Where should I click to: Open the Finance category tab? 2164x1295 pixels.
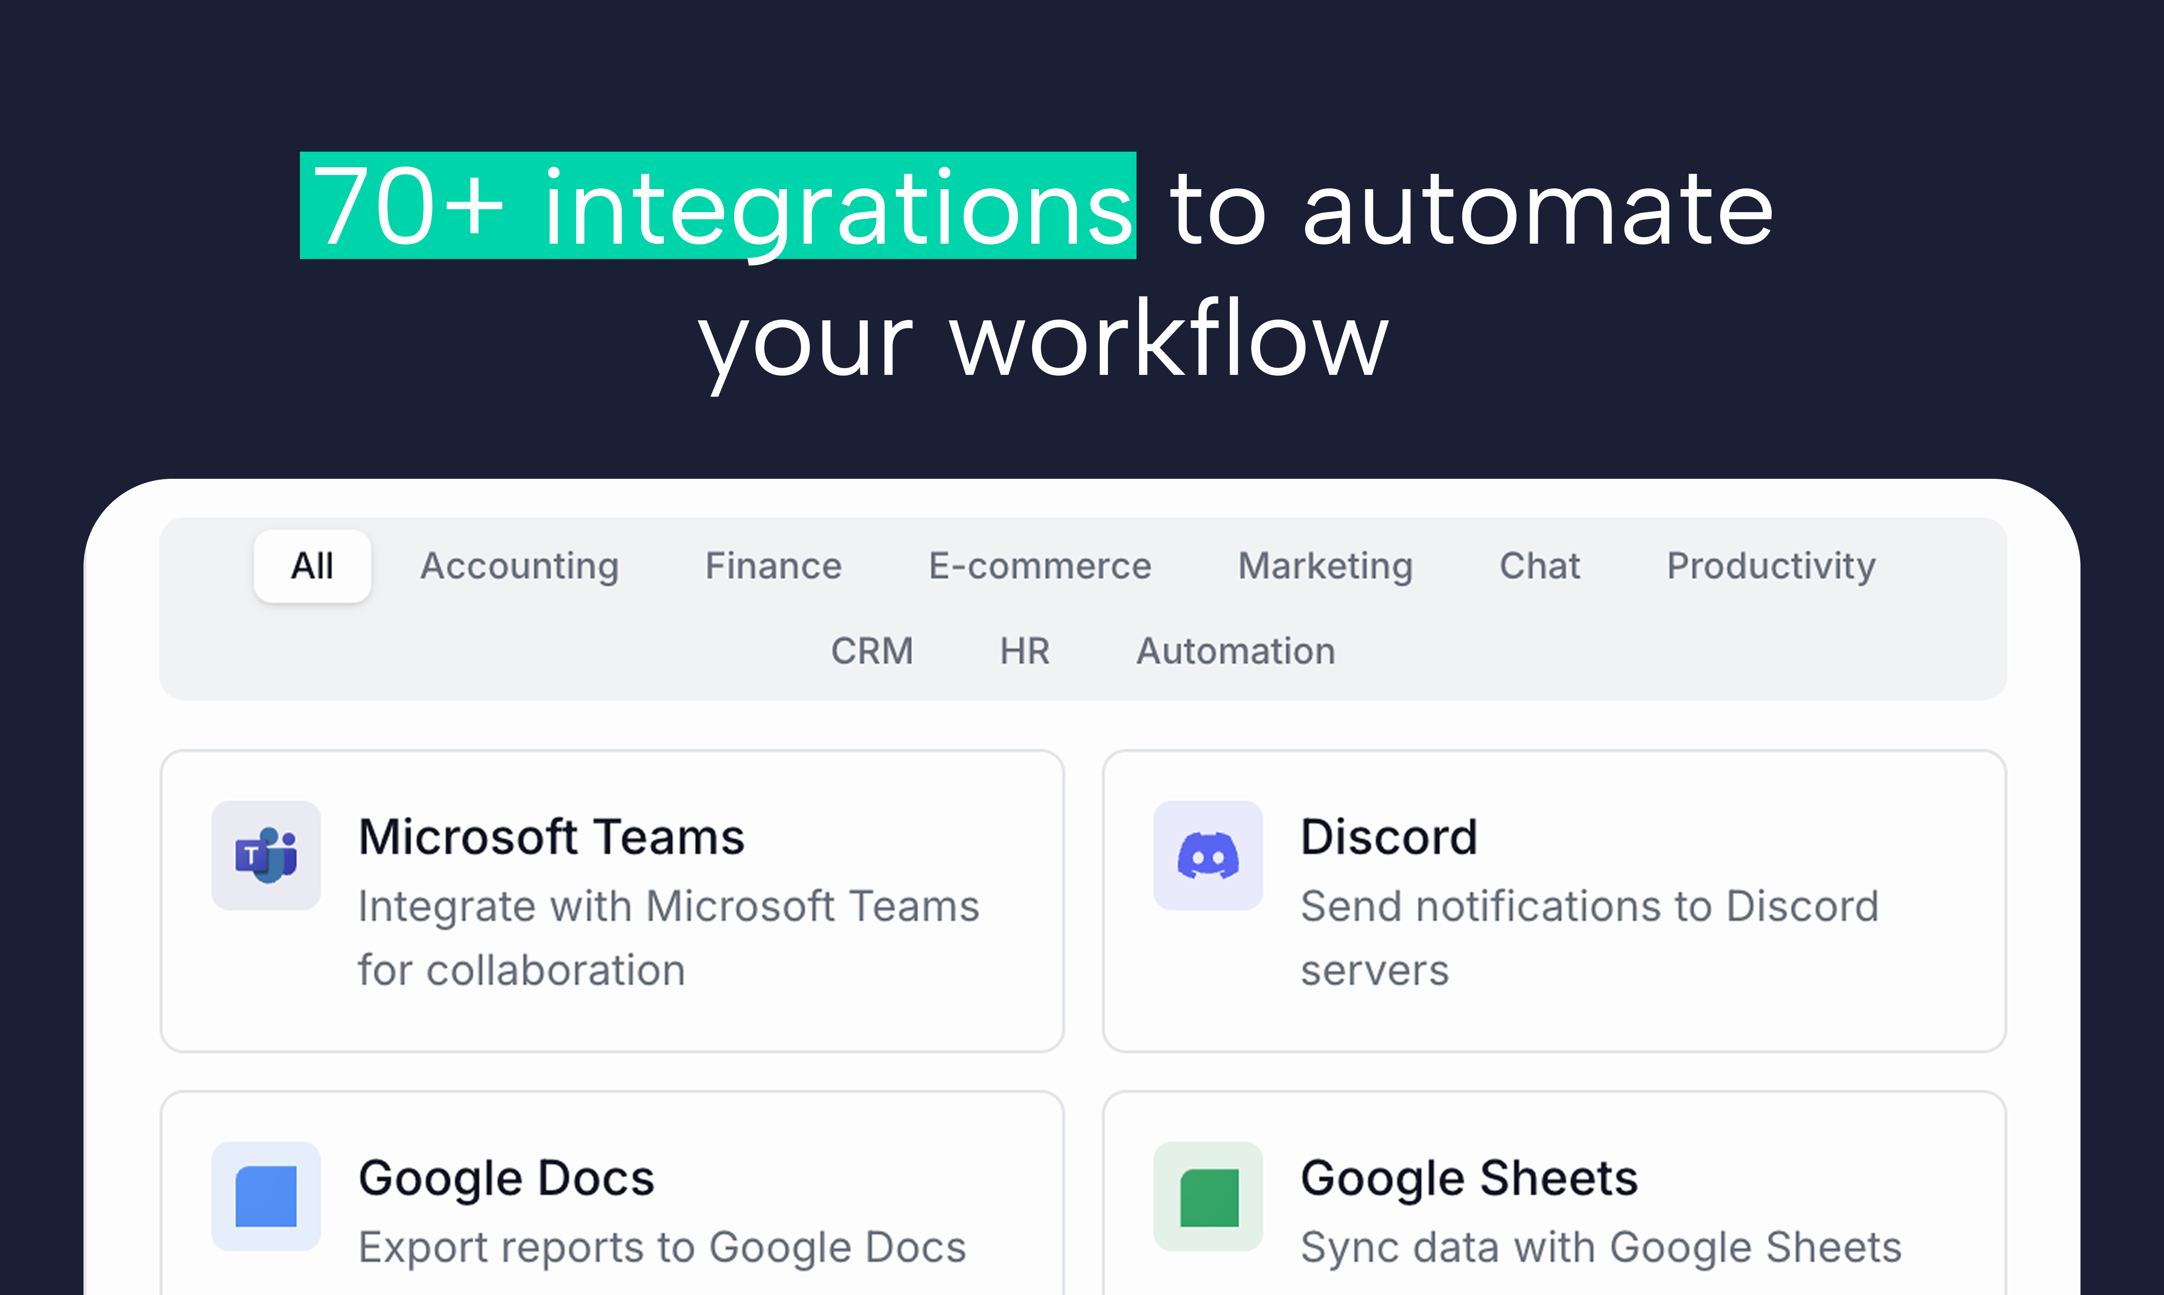coord(774,566)
